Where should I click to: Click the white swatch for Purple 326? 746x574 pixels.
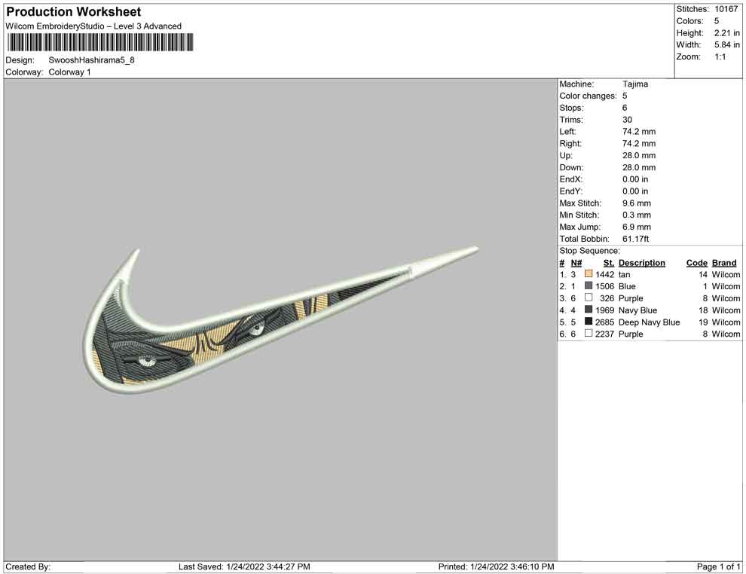[x=589, y=298]
